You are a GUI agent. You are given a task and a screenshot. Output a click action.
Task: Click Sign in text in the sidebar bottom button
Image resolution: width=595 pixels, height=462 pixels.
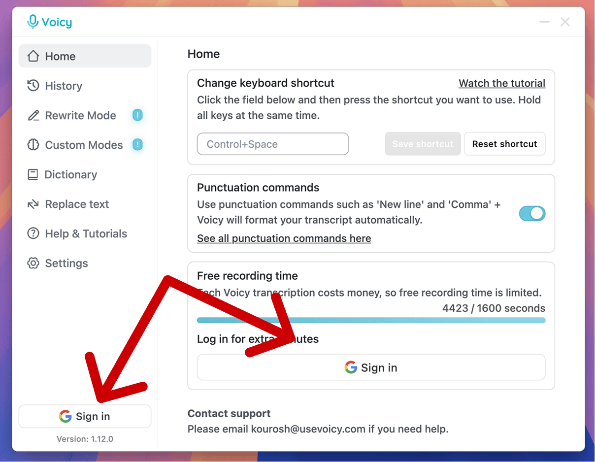coord(93,416)
